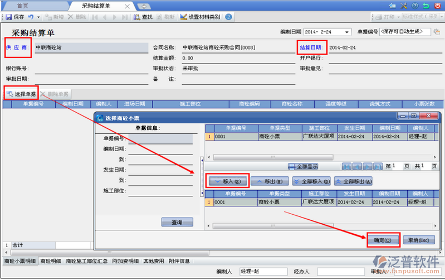
Task: Open the 编制日期 date dropdown
Action: click(348, 32)
